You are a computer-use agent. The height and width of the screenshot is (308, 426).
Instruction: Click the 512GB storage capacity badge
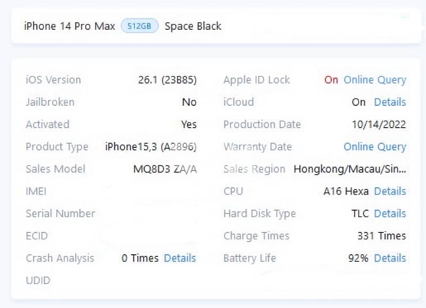coord(141,26)
